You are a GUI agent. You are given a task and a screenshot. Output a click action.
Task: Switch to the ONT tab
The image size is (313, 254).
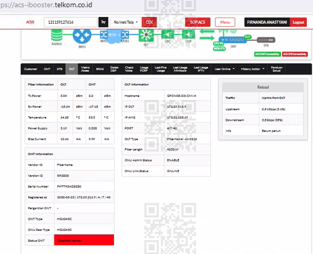pos(47,69)
